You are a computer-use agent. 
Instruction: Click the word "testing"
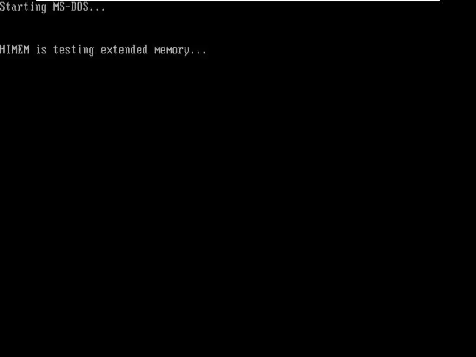74,50
